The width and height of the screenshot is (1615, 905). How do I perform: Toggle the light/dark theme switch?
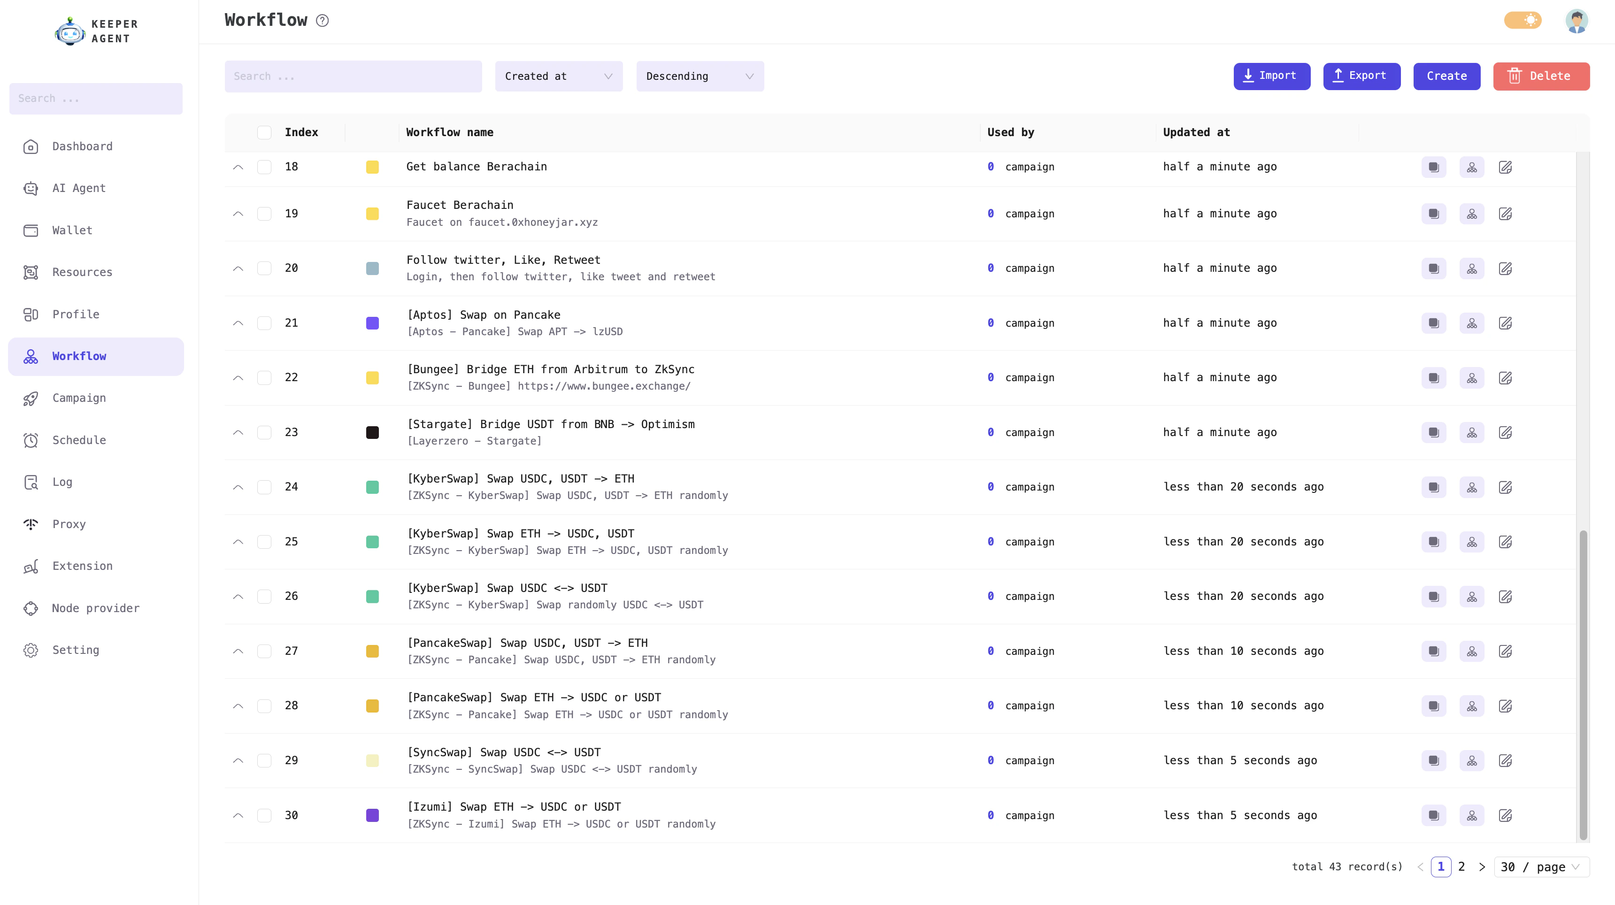pyautogui.click(x=1523, y=20)
